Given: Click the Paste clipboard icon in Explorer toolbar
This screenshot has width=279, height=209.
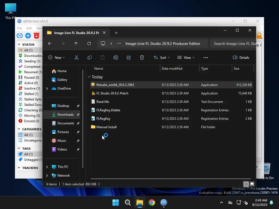Looking at the screenshot, I should [x=103, y=57].
